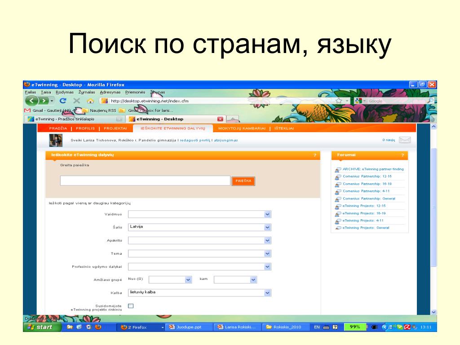Screen dimensions: 460x345
Task: Open the Žurnalas menu
Action: (x=87, y=92)
